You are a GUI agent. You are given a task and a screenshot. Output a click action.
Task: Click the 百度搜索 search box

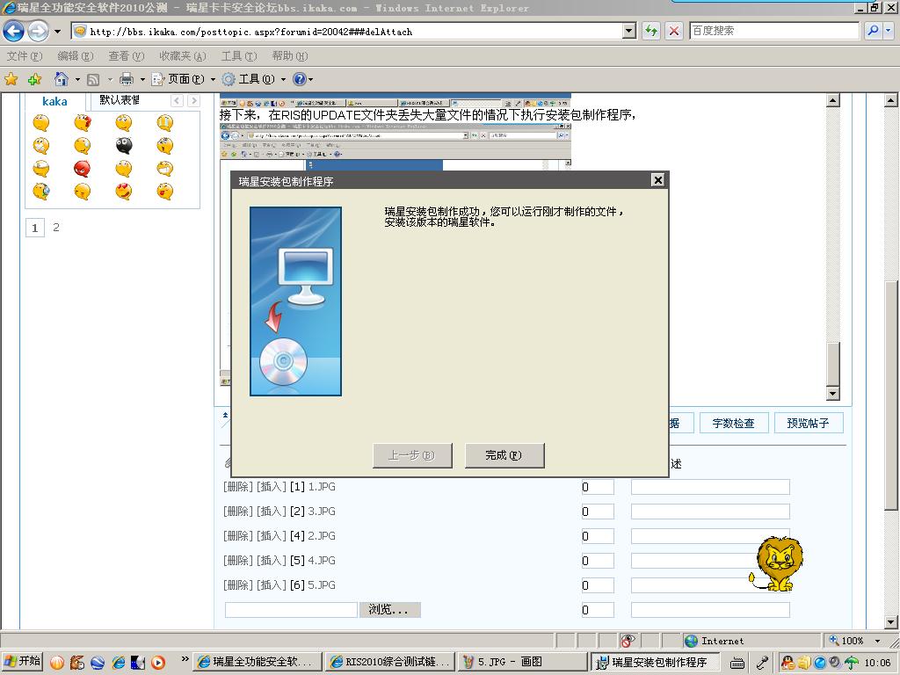[773, 31]
